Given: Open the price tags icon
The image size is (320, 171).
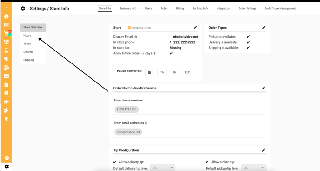Looking at the screenshot, I should 7,59.
